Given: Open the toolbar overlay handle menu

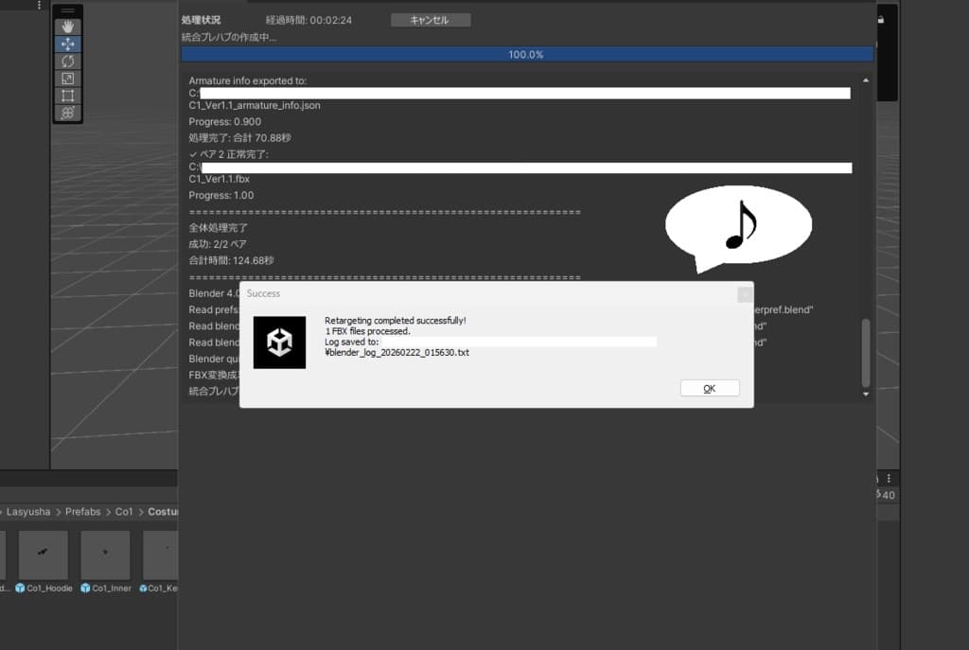Looking at the screenshot, I should click(x=67, y=11).
